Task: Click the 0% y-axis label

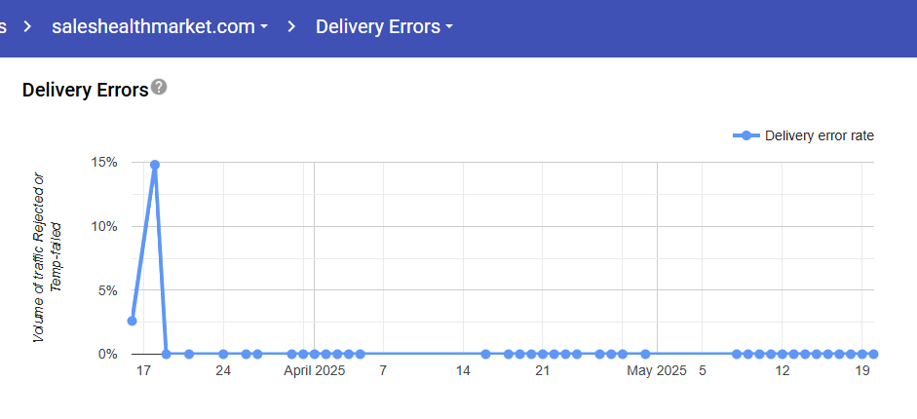Action: [x=107, y=354]
